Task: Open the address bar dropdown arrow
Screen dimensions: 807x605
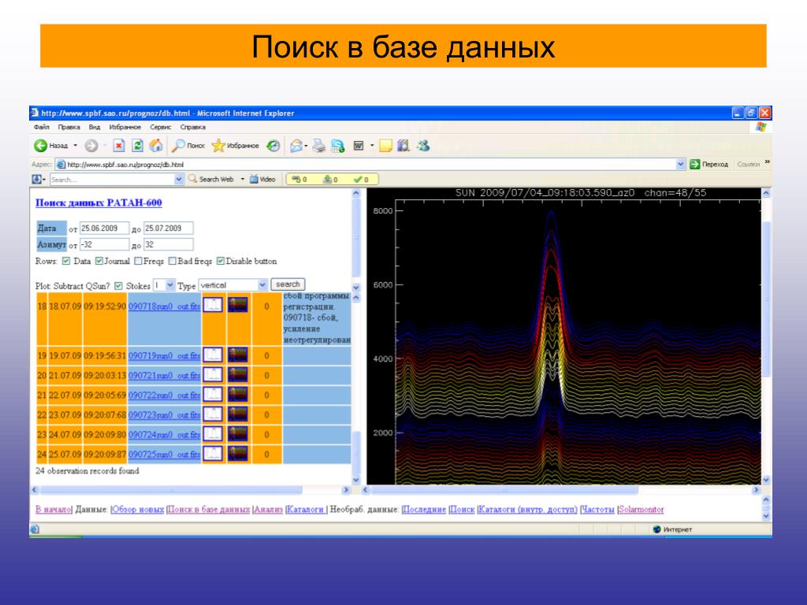Action: (x=680, y=164)
